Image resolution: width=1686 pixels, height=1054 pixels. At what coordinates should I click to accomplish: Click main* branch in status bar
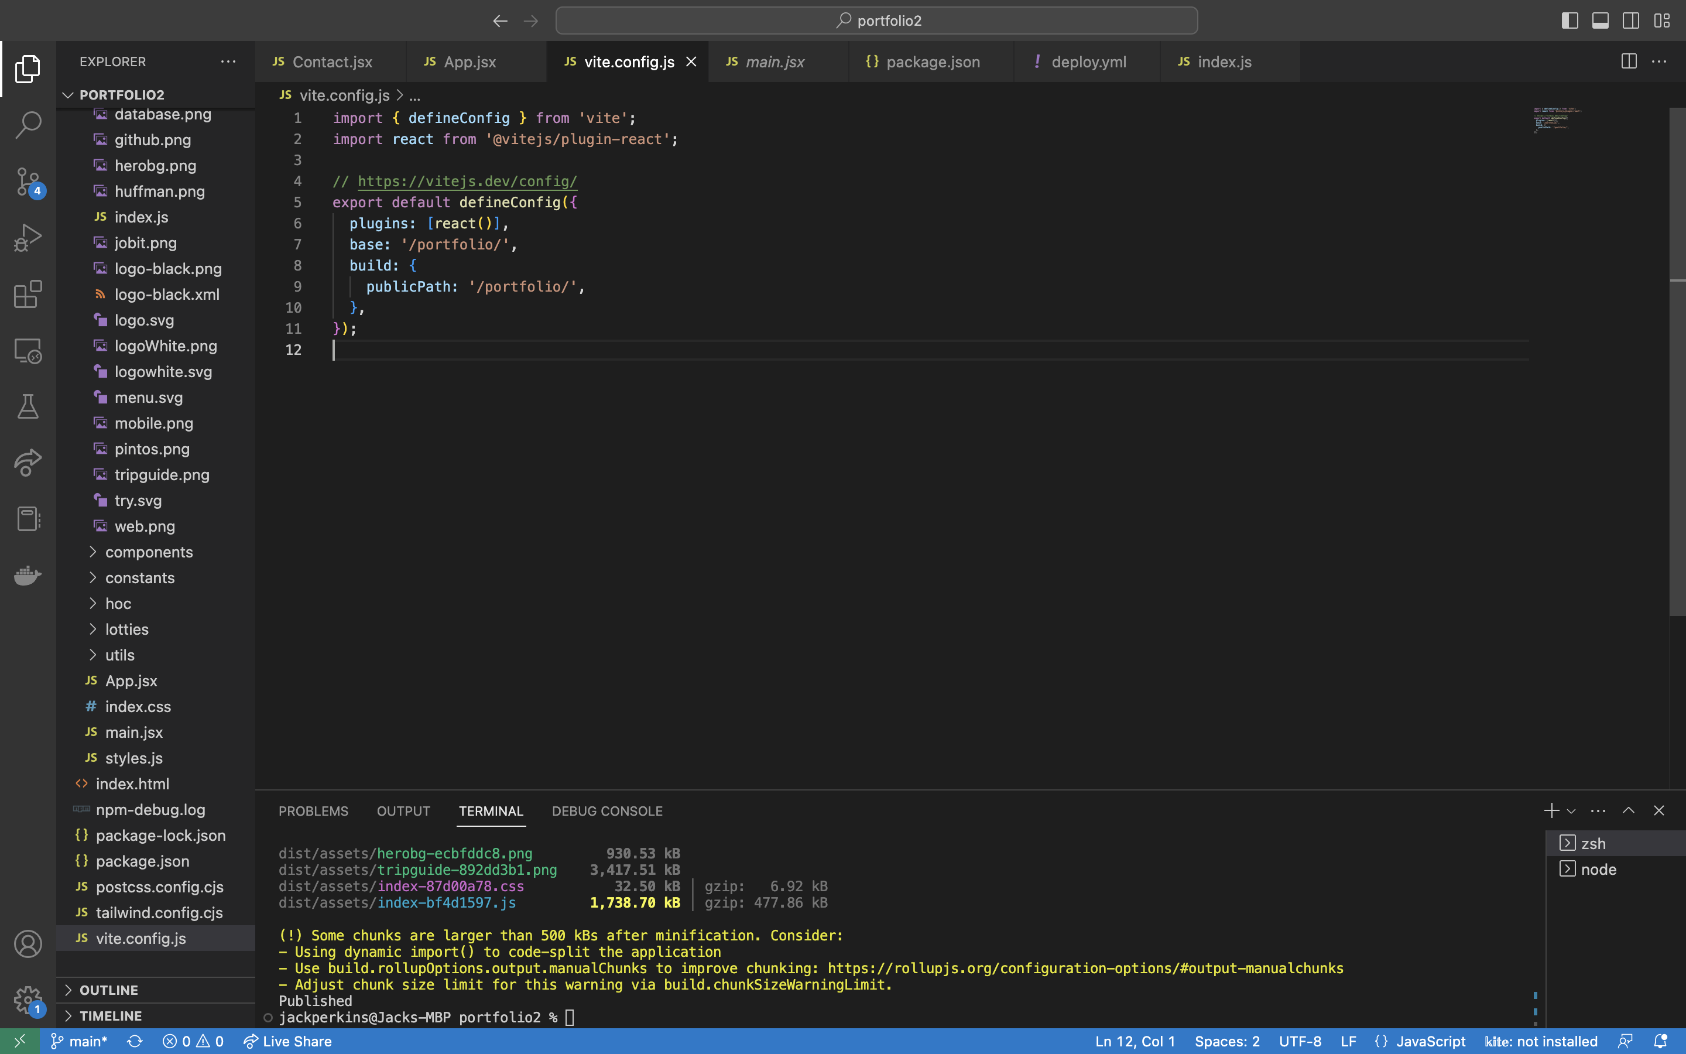78,1042
